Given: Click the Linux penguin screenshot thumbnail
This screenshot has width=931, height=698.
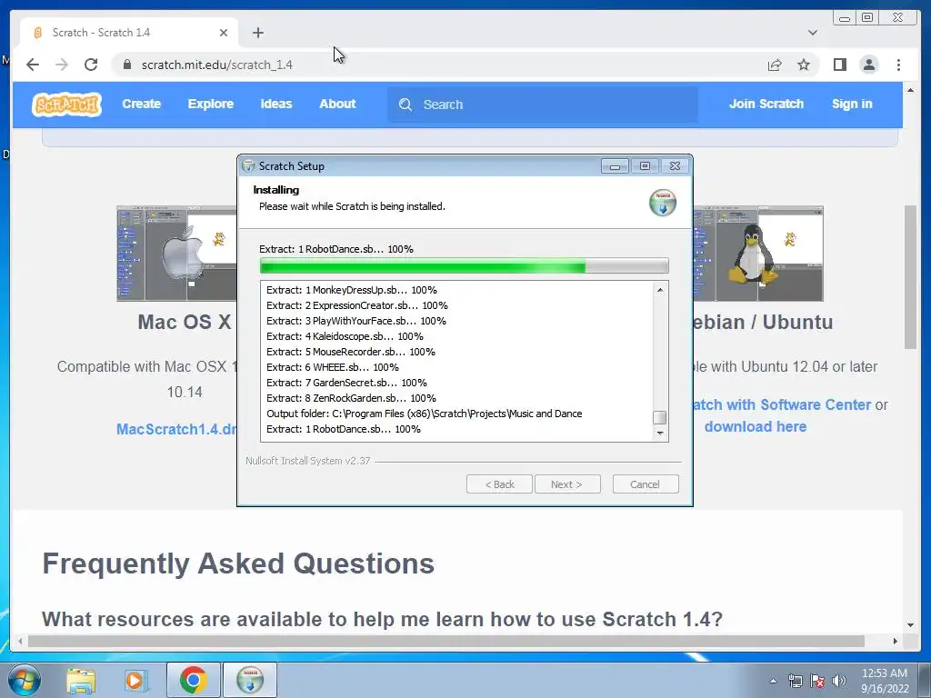Looking at the screenshot, I should [x=758, y=254].
